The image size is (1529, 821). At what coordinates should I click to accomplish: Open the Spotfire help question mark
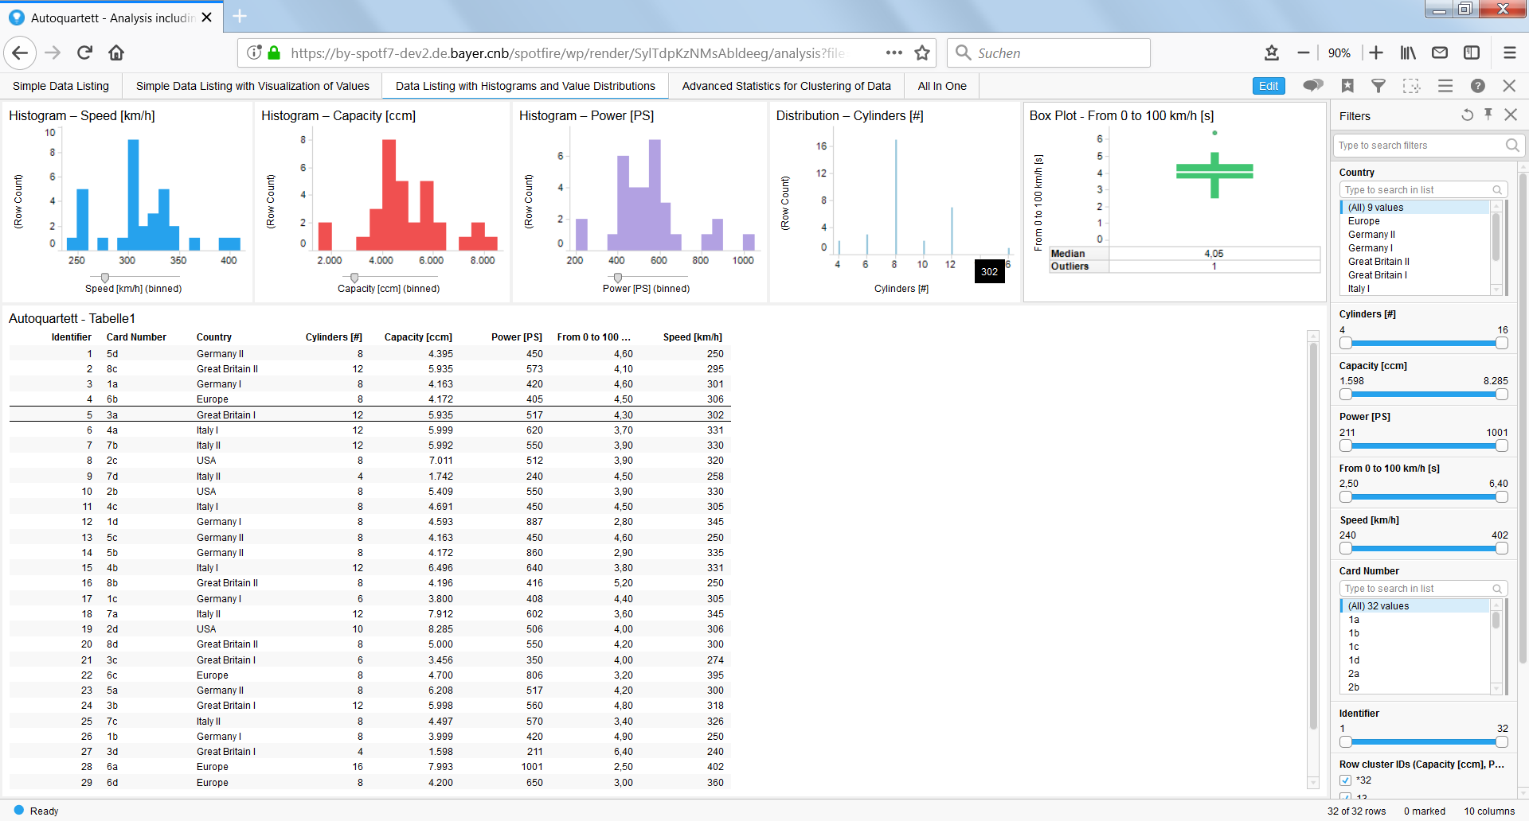click(x=1477, y=86)
